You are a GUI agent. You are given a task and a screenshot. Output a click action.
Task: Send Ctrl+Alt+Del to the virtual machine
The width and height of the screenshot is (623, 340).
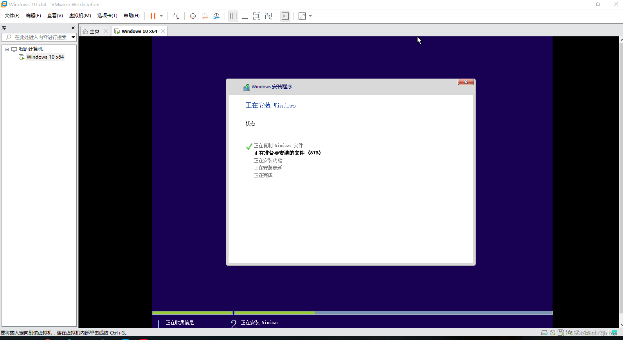(176, 16)
